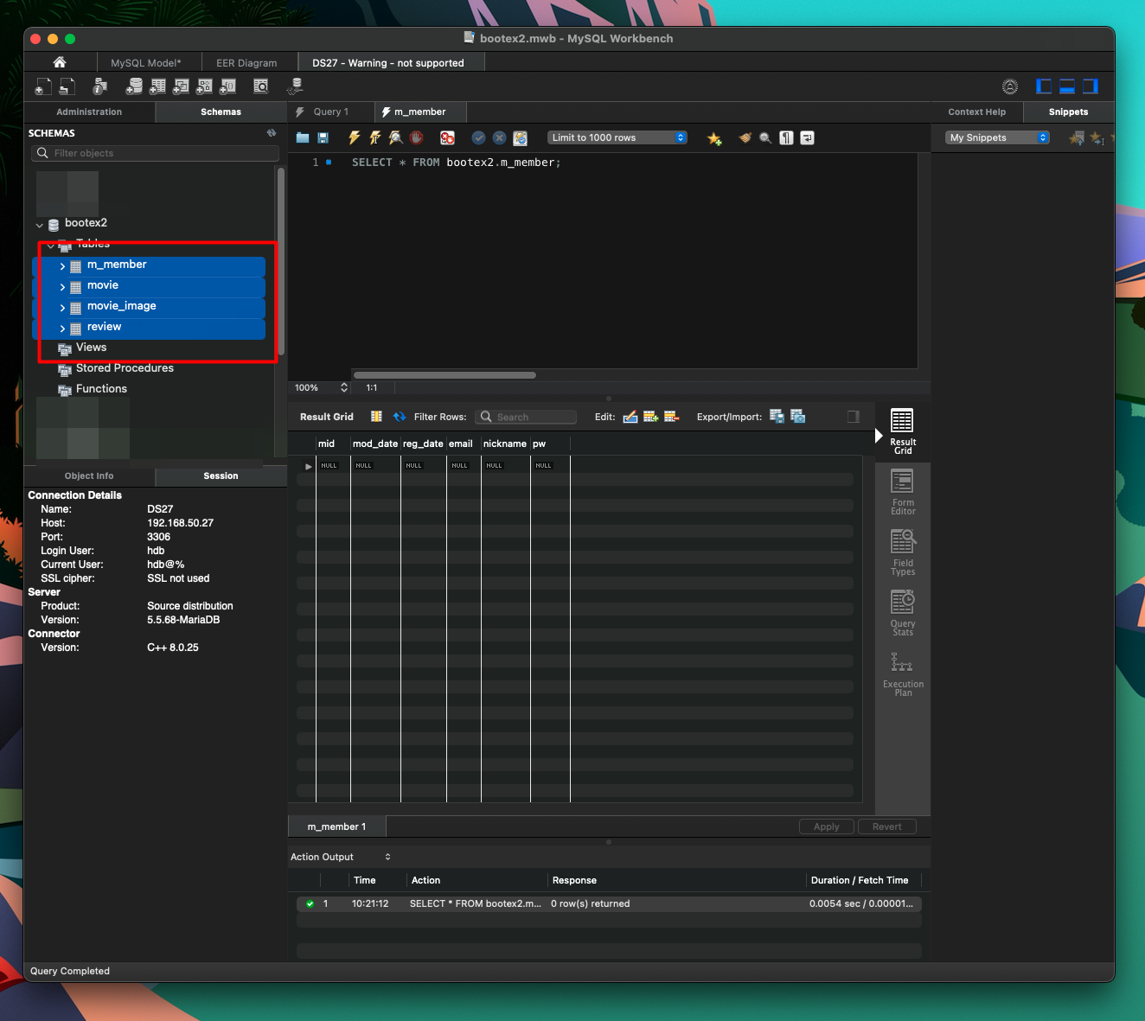Switch to the Object Info tab

click(x=89, y=475)
